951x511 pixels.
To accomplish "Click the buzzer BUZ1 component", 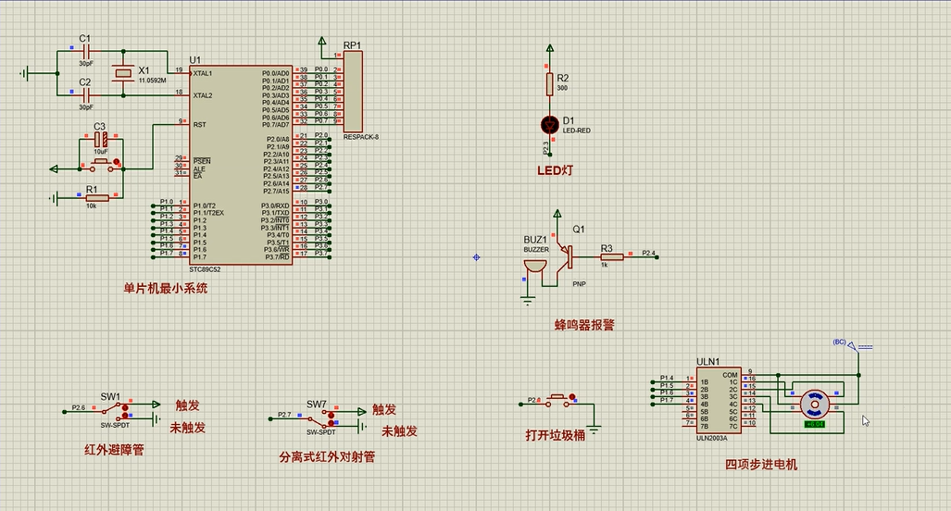I will click(x=535, y=268).
